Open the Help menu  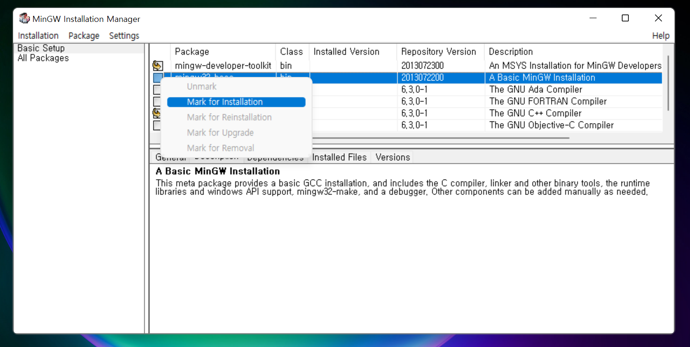pyautogui.click(x=661, y=36)
